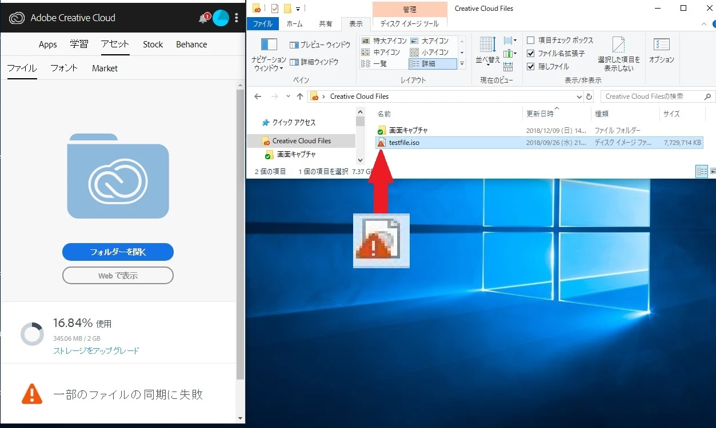The height and width of the screenshot is (428, 716).
Task: Click the フォルダーを開く button
Action: (x=118, y=252)
